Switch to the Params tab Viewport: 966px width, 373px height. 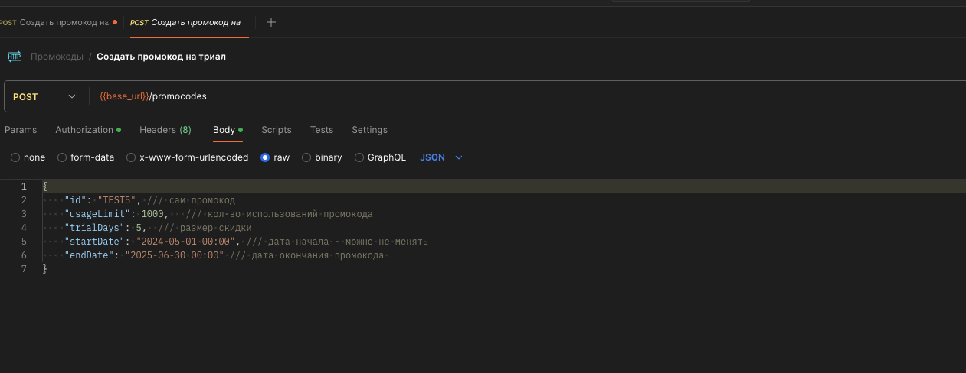pos(21,130)
